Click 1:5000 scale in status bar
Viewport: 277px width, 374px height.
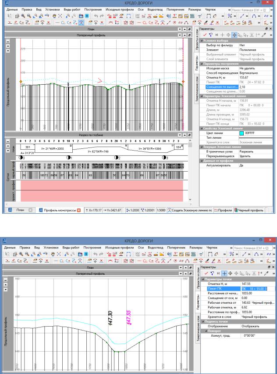[x=161, y=210]
